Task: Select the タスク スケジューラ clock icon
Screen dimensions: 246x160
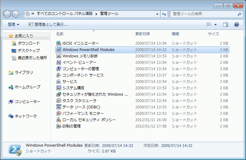Action: click(59, 101)
